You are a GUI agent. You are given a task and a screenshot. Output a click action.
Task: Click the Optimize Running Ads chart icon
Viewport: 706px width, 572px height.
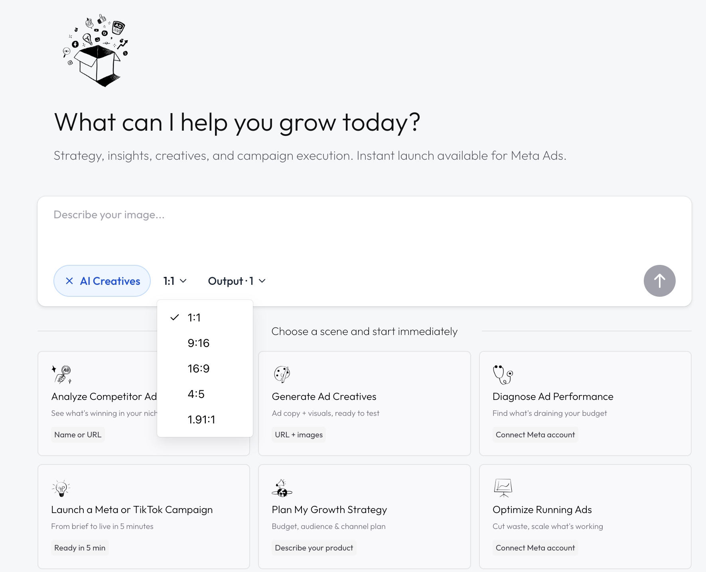click(x=503, y=488)
